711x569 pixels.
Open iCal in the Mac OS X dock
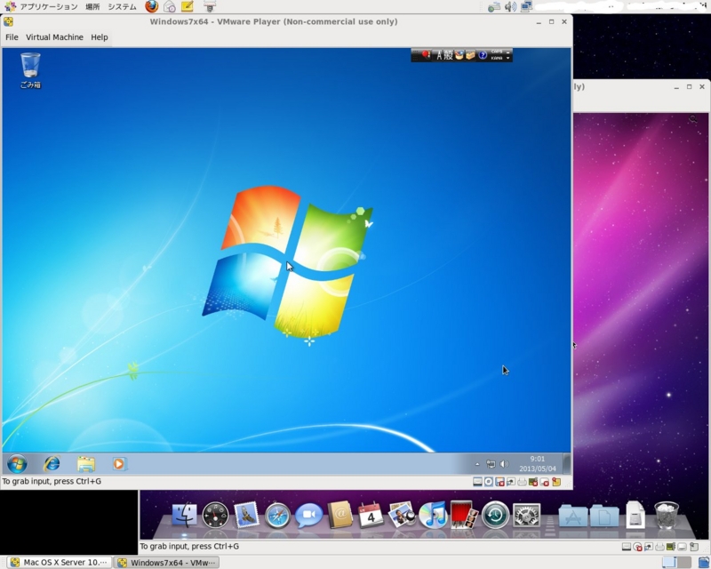coord(371,516)
